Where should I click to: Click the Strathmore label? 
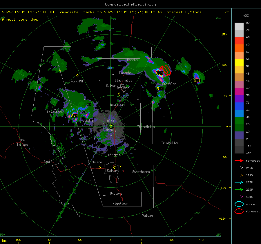click(141, 172)
